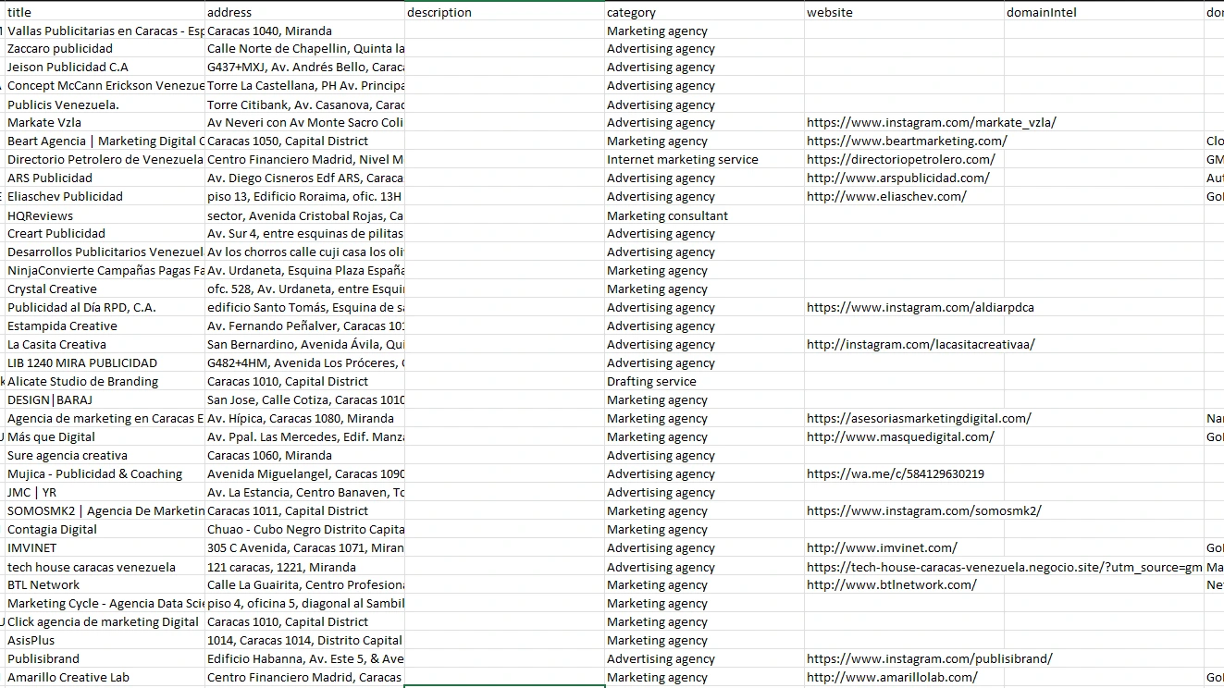
Task: Click the address 'Caracas 1040, Miranda'
Action: pos(304,31)
